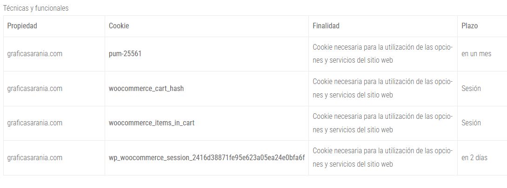The width and height of the screenshot is (507, 188).
Task: Click graficasarania.com in the woocommerce_cart_hash row
Action: click(35, 88)
